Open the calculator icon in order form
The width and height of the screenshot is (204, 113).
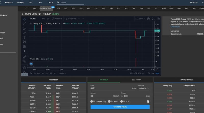(148, 102)
